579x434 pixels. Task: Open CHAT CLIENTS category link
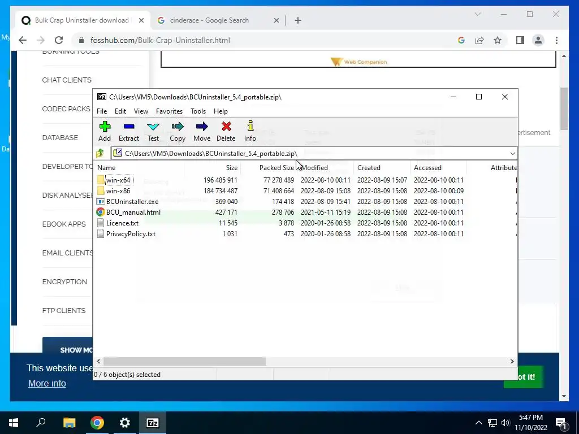pyautogui.click(x=67, y=80)
